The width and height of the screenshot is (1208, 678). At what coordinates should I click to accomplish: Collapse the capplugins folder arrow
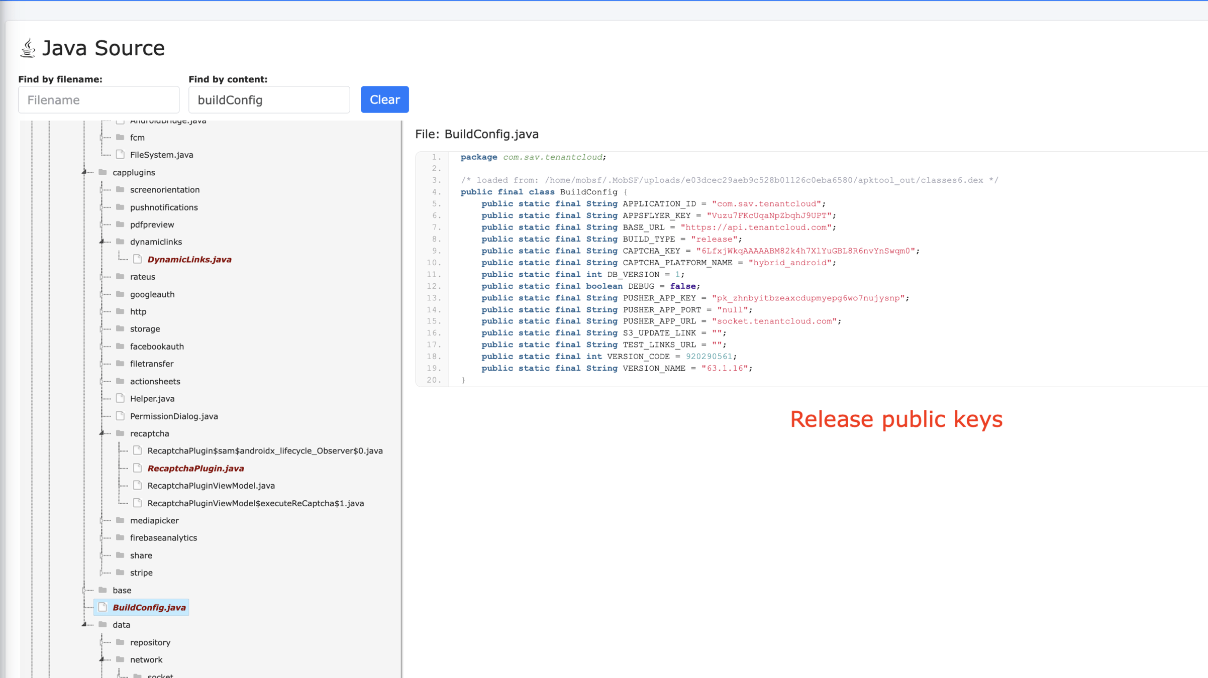(x=84, y=172)
